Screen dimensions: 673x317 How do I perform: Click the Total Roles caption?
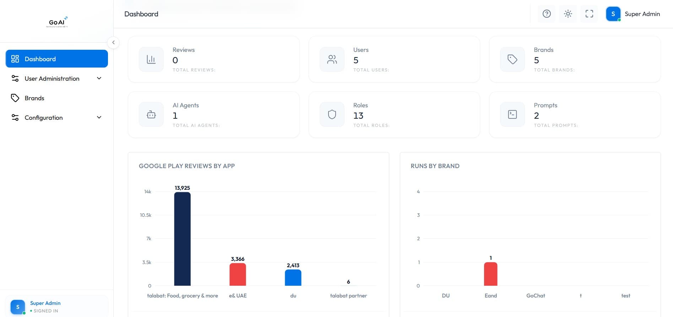(371, 125)
